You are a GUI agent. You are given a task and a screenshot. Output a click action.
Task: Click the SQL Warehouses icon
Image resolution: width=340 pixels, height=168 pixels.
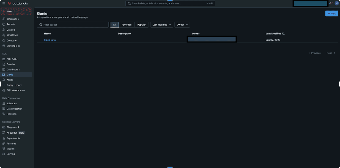coord(4,90)
